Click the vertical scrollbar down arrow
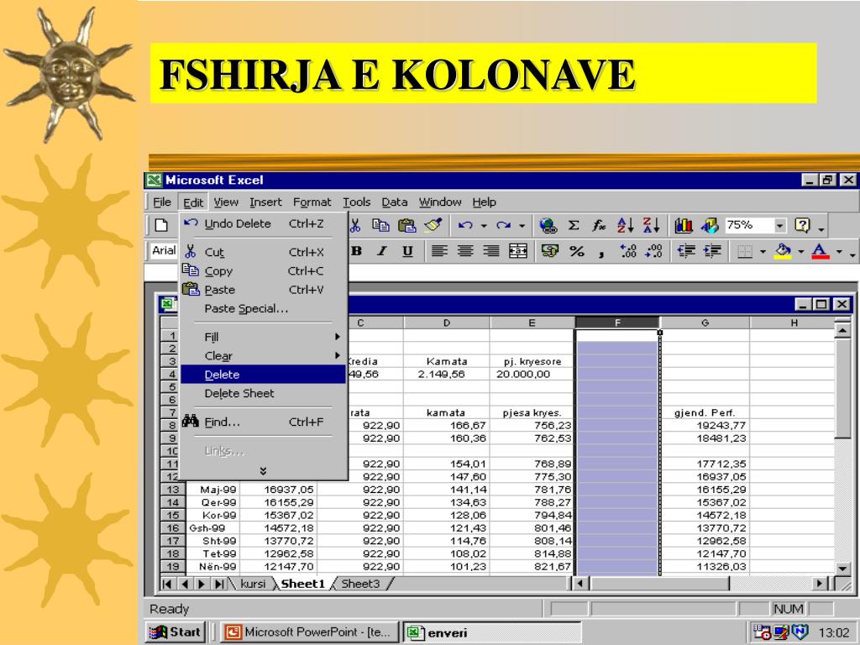Screen dimensions: 860x645 [x=842, y=568]
